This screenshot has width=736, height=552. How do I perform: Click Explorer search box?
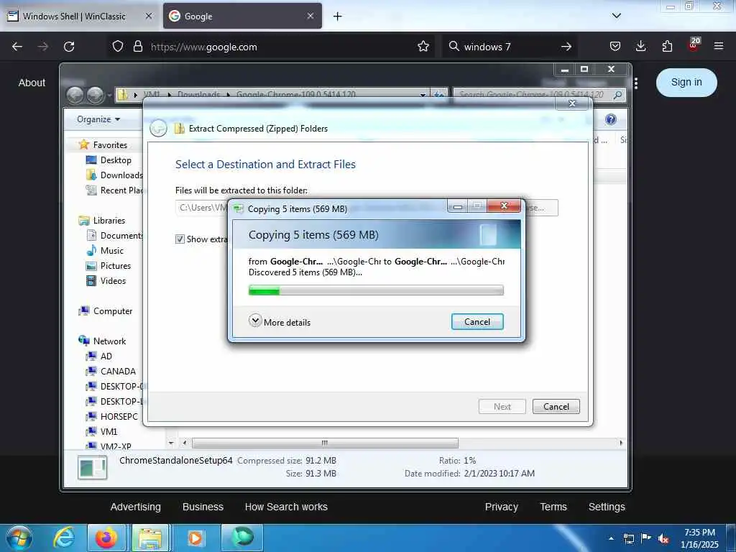(x=538, y=95)
